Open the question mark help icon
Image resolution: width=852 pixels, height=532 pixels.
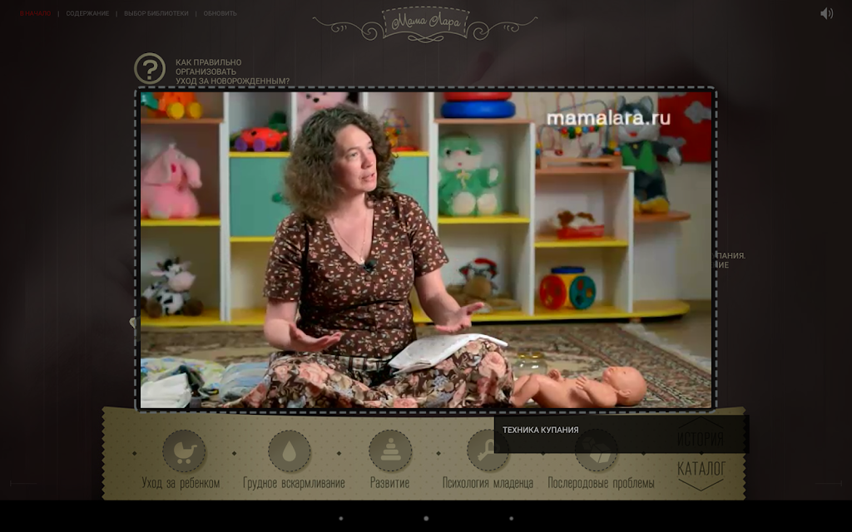150,68
